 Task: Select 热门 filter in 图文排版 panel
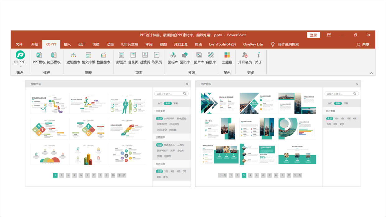coord(330,104)
